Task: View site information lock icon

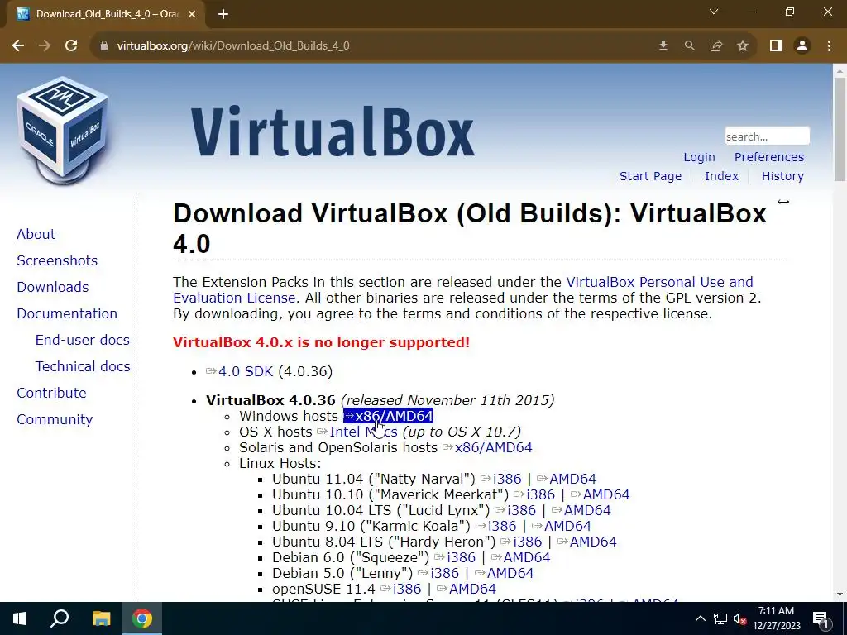Action: [103, 46]
